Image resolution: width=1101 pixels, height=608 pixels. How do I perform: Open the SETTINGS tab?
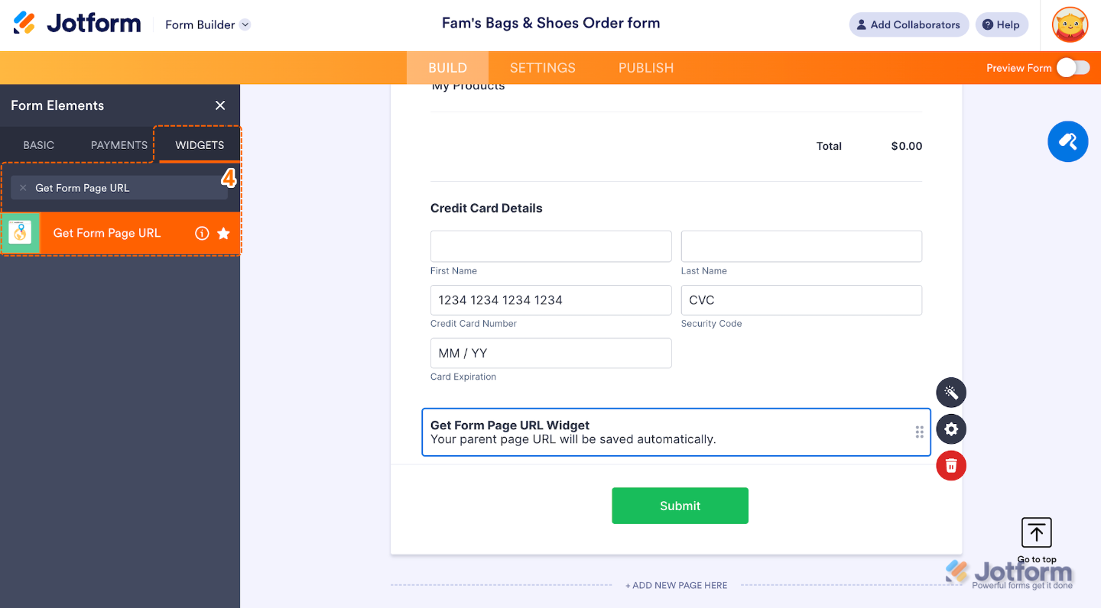[543, 68]
